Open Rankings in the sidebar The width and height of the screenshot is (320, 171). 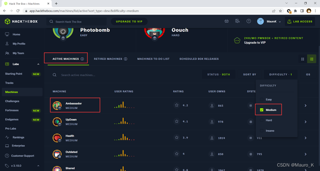(18, 137)
